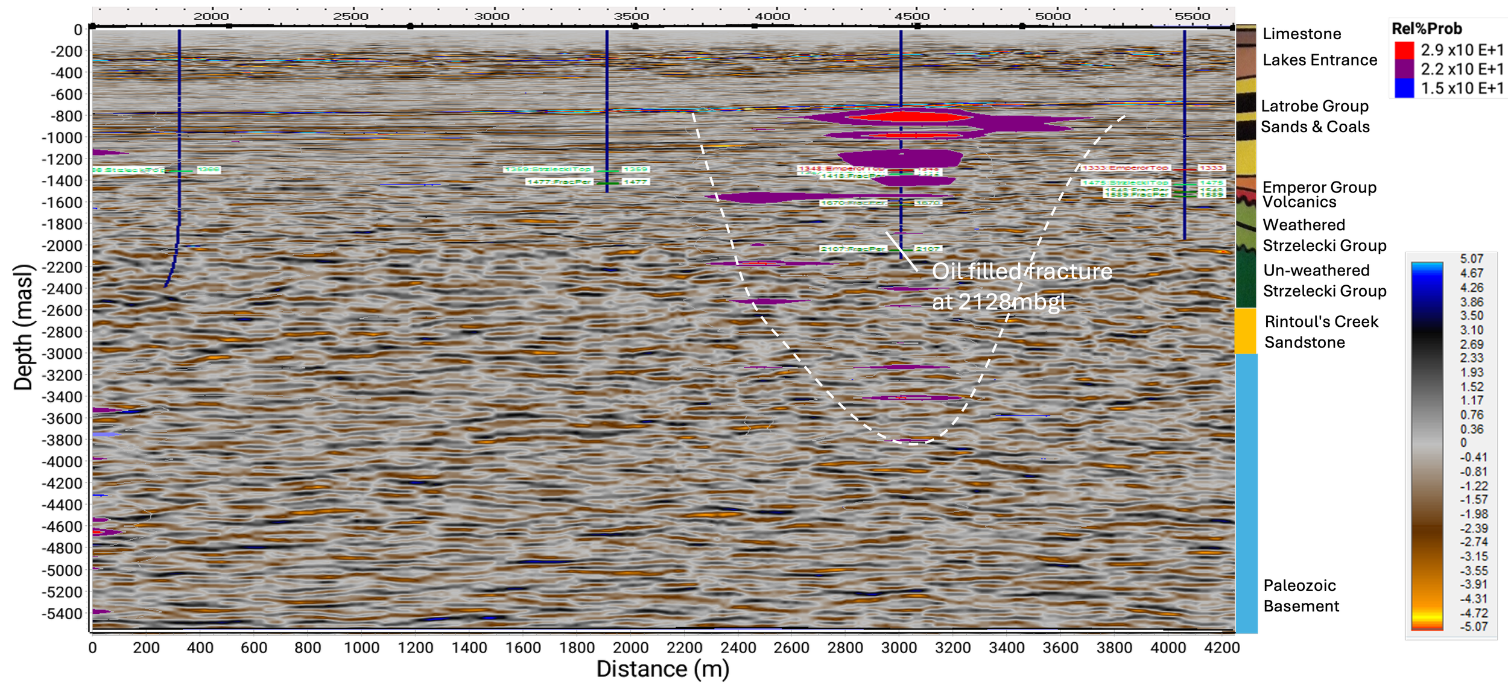Select the 1670:FracPer marker label
Viewport: 1508px width, 691px height.
pos(853,203)
